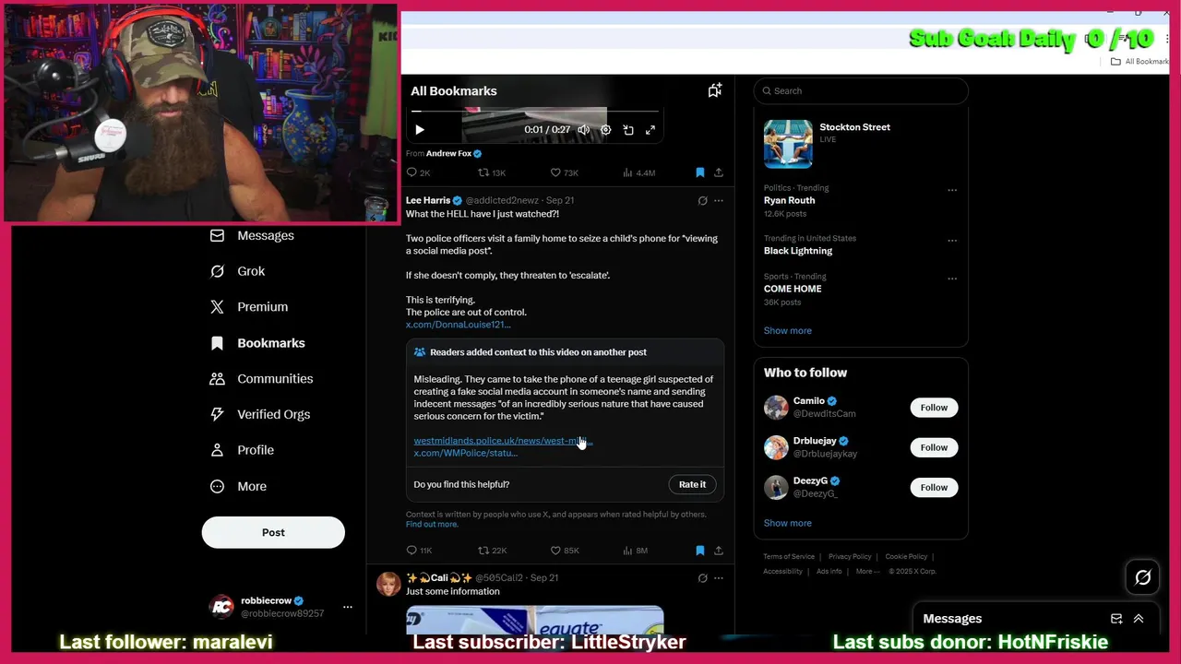Reply to Lee Harris post, 11K

pos(419,551)
